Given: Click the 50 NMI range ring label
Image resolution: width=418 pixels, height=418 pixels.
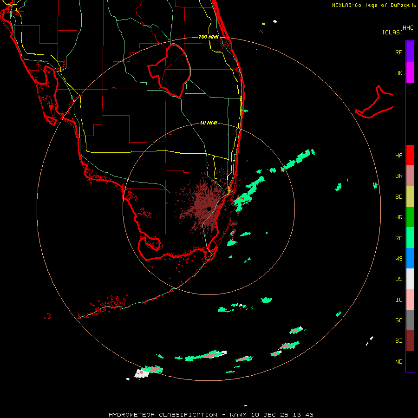Looking at the screenshot, I should point(209,123).
